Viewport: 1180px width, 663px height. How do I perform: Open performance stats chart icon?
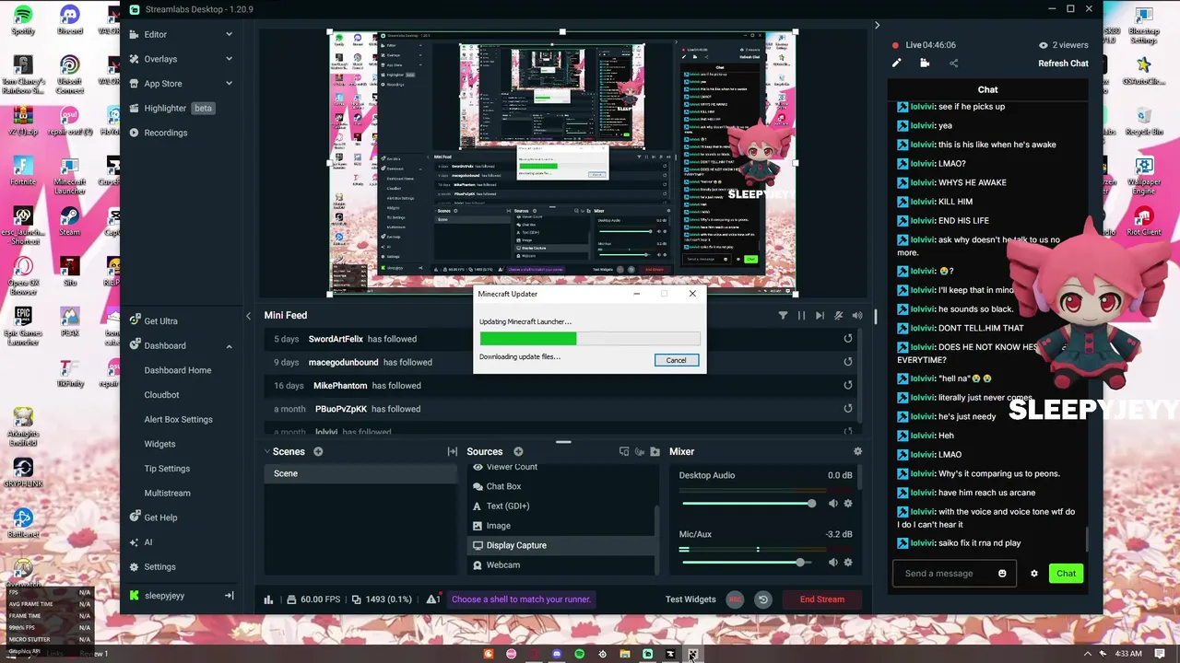click(x=268, y=599)
